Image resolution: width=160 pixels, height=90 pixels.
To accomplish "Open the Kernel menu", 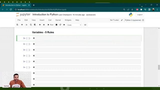I will 58,20.
